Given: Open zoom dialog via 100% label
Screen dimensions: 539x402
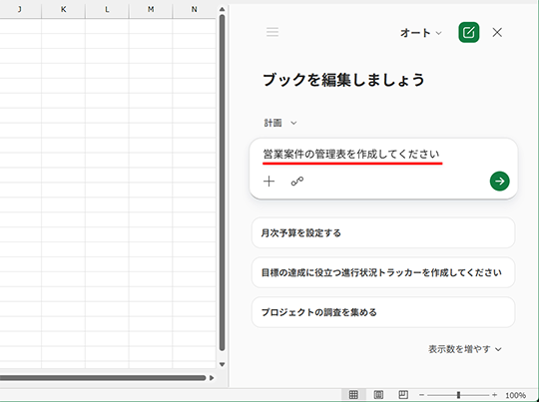Looking at the screenshot, I should pos(515,395).
